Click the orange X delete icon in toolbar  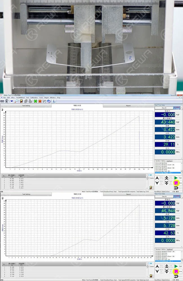[x=40, y=101]
